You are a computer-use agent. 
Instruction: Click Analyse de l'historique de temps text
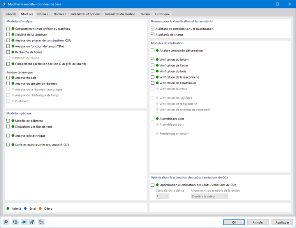[x=37, y=95]
